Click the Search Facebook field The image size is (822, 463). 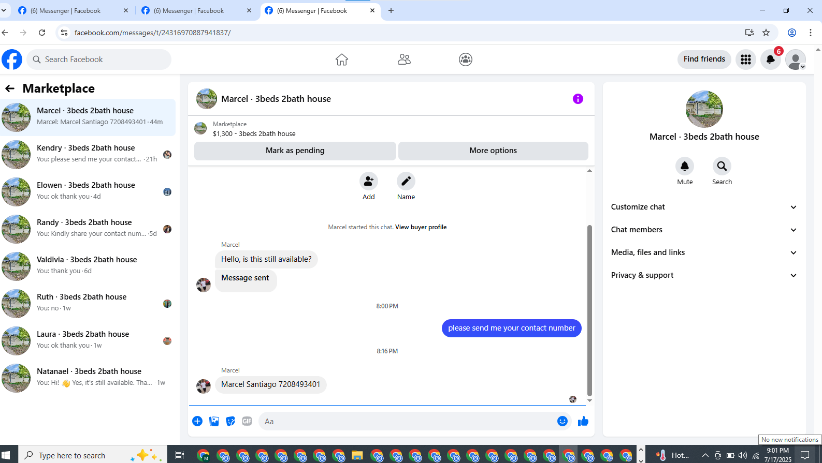(99, 59)
